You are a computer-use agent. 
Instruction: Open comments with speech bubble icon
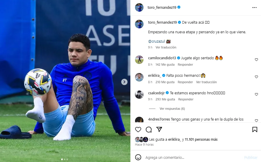click(149, 130)
